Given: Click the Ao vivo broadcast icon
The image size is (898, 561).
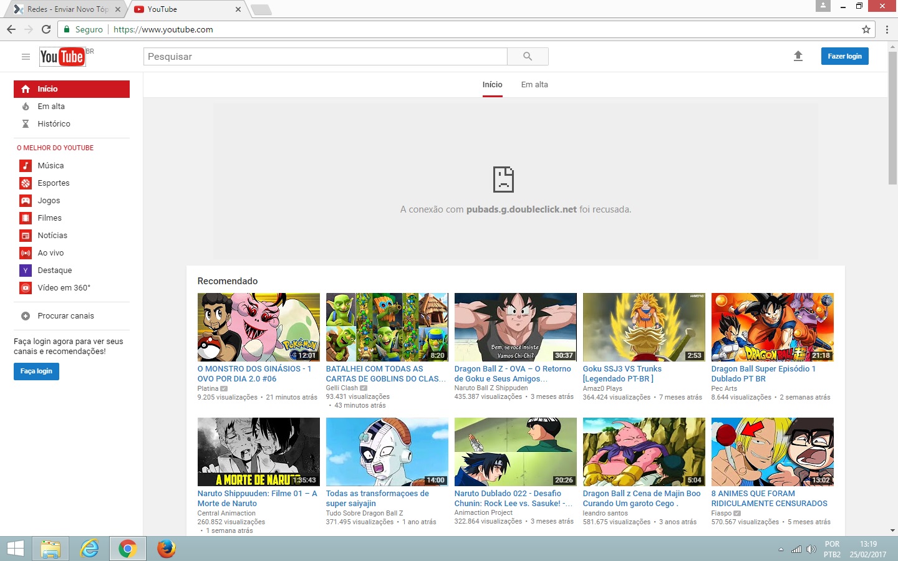Looking at the screenshot, I should point(26,253).
